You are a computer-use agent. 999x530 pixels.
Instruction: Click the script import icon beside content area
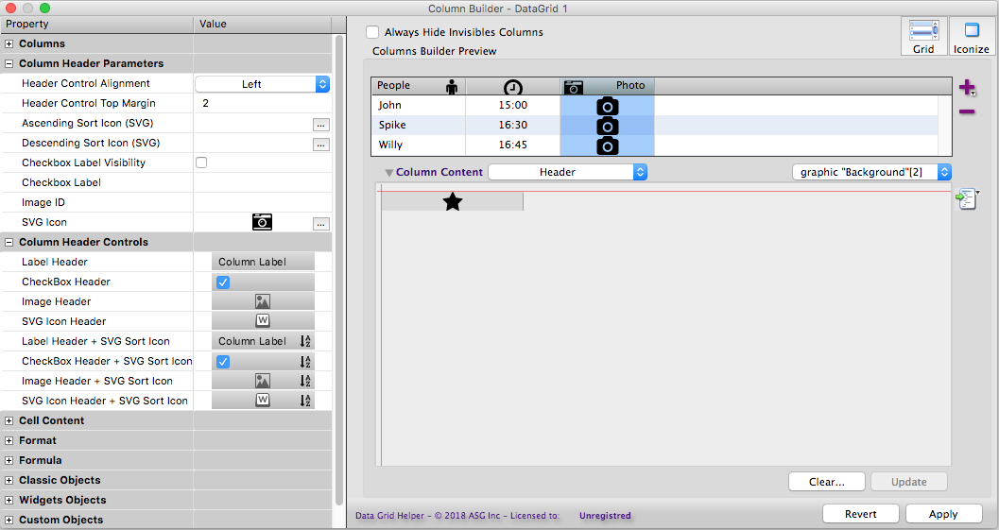point(965,198)
